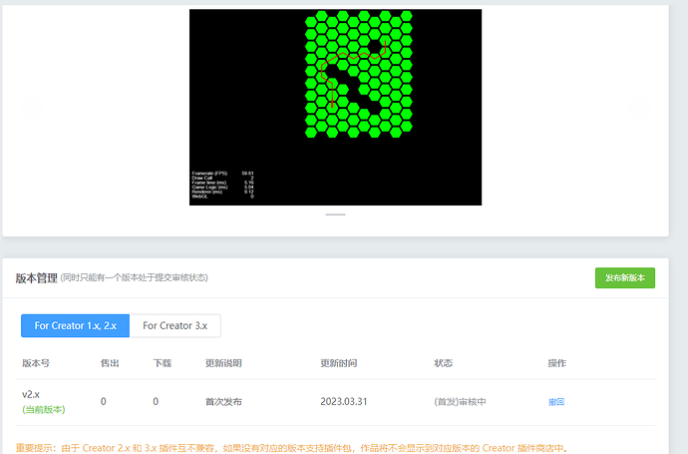688x454 pixels.
Task: Click the (当前版本) green label
Action: point(44,410)
